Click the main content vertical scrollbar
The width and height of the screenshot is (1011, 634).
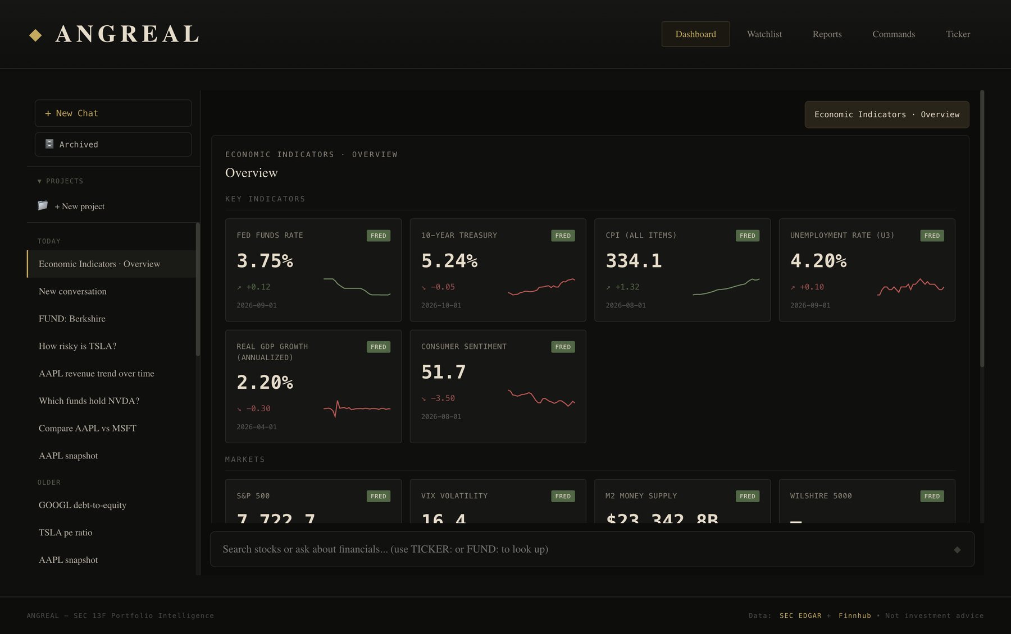click(x=982, y=229)
